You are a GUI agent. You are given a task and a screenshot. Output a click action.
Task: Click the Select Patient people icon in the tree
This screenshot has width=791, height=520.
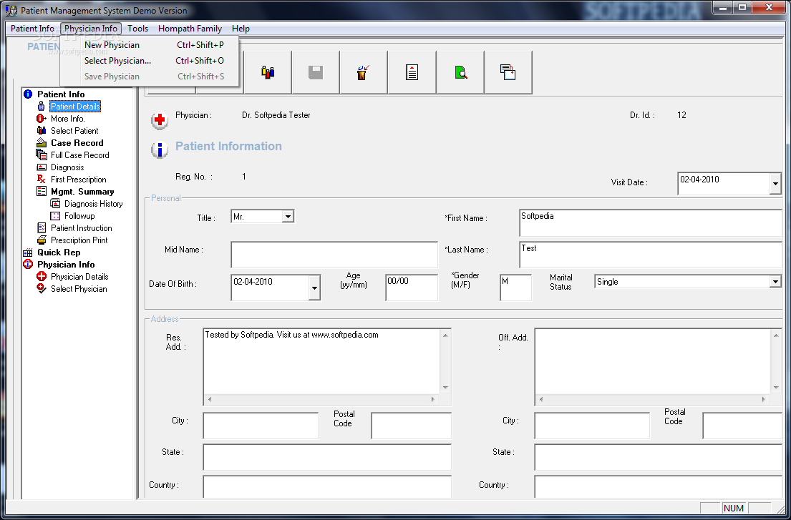coord(42,130)
